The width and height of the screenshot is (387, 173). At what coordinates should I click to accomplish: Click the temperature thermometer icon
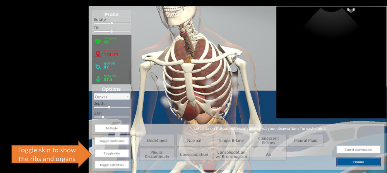click(98, 79)
